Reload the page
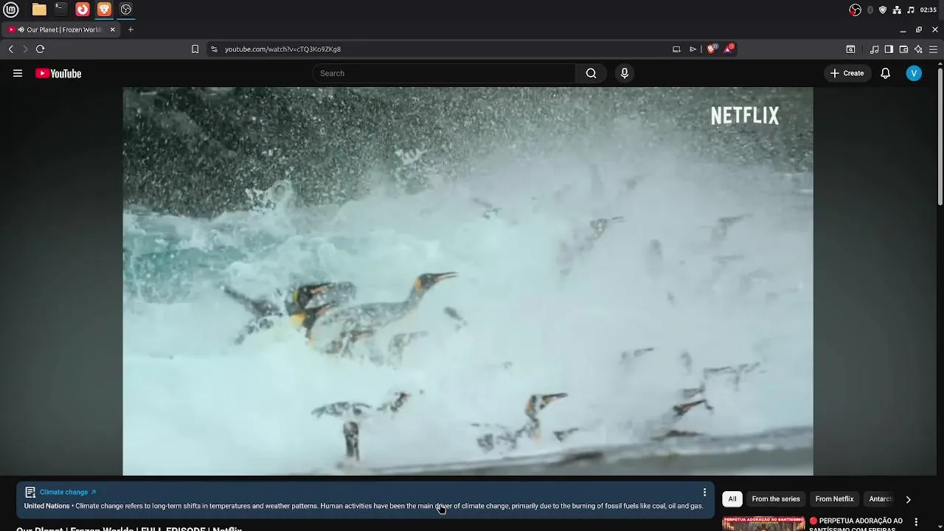 coord(40,49)
